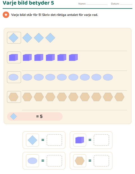Screen dimensions: 135x174
Task: Select the boxed hexagon in fourth row
Action: point(14,97)
